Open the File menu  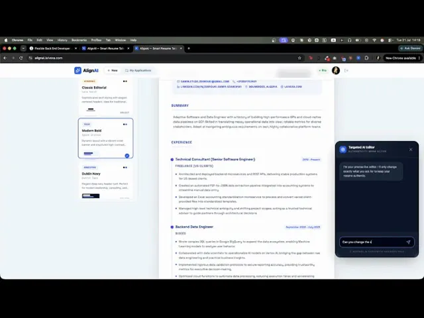coord(30,40)
